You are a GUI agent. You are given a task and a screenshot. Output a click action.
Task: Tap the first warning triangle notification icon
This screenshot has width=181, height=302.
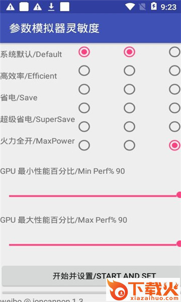coord(11,7)
